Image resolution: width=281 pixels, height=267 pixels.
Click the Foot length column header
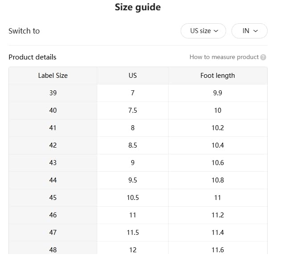217,76
